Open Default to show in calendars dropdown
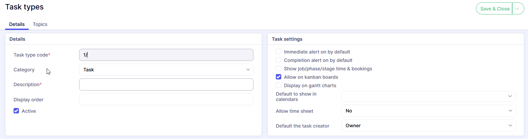 coord(428,96)
